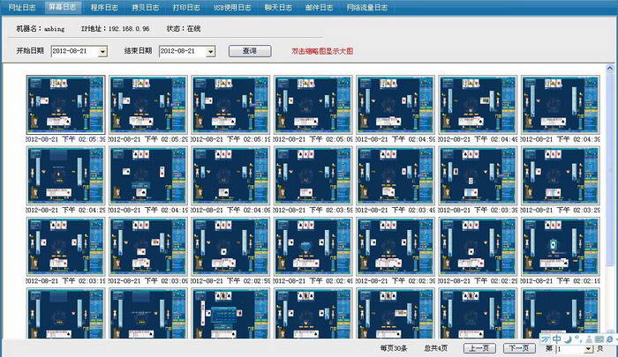Click the 状态: 在线 status text
The image size is (618, 357).
184,28
